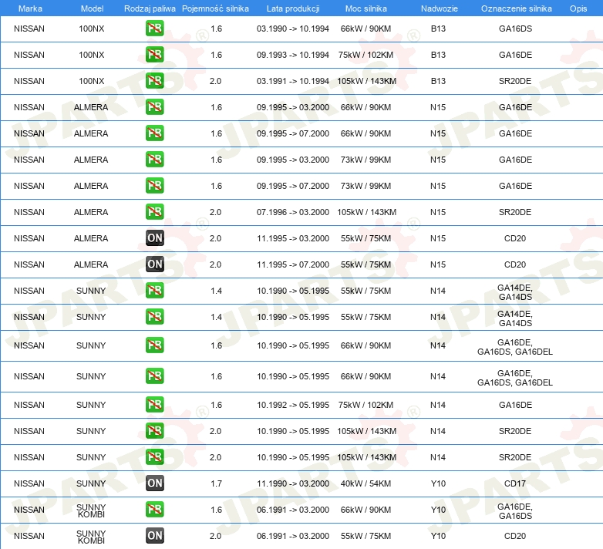Screen dimensions: 603x549
Task: Click GA16DE engine code in Sunny 102KM row
Action: click(x=515, y=405)
